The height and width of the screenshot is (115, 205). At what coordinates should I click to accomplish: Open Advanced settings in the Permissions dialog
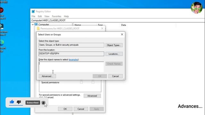click(92, 96)
